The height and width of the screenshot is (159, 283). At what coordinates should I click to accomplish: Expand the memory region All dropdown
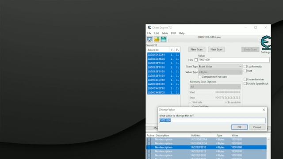pyautogui.click(x=215, y=87)
